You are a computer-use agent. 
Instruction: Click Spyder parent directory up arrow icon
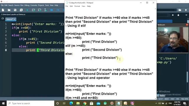[x=186, y=10]
